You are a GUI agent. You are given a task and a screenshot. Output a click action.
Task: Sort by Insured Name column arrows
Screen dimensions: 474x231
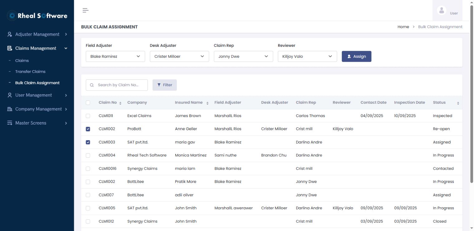tap(207, 103)
